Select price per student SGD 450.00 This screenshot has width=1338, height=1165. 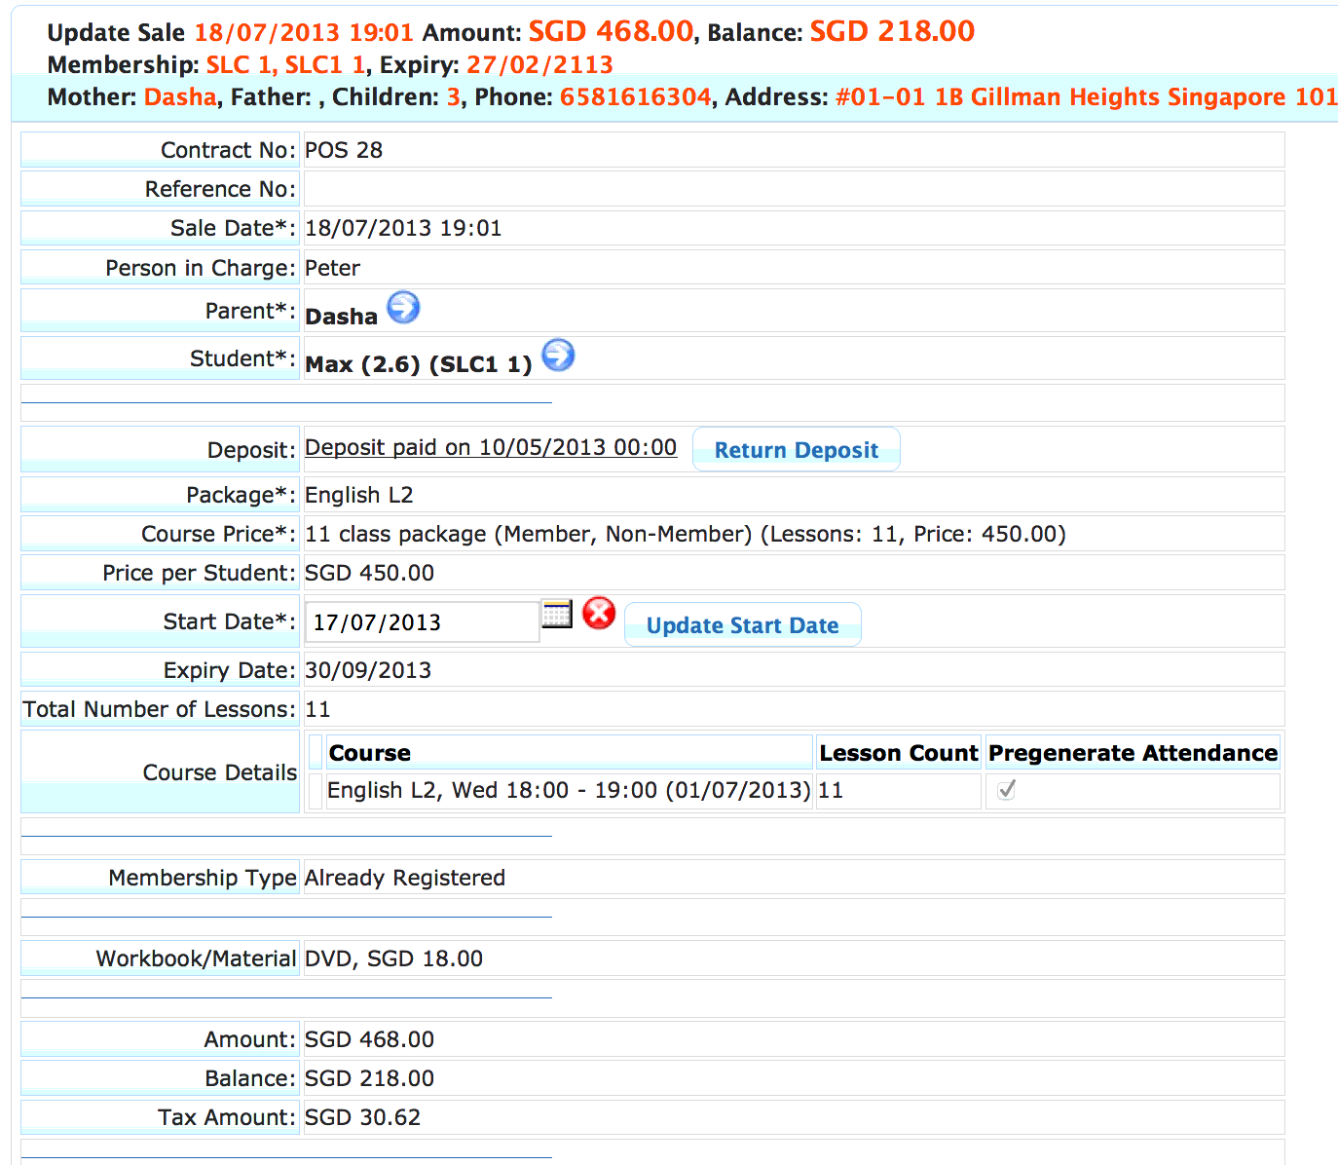tap(370, 573)
